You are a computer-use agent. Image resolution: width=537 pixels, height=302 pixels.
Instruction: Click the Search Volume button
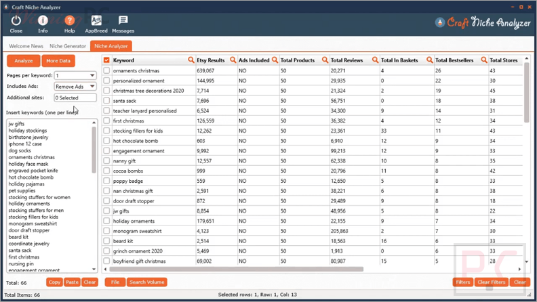(x=147, y=282)
